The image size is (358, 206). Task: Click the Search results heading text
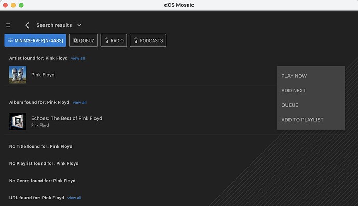coord(54,25)
